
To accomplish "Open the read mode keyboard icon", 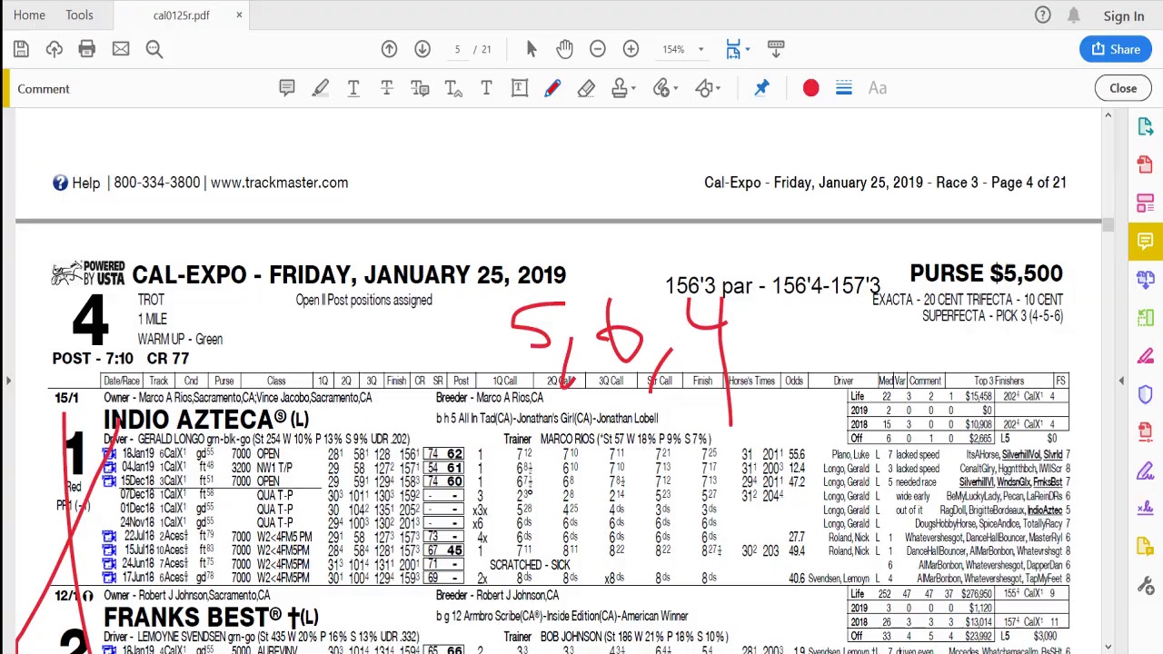I will [776, 49].
